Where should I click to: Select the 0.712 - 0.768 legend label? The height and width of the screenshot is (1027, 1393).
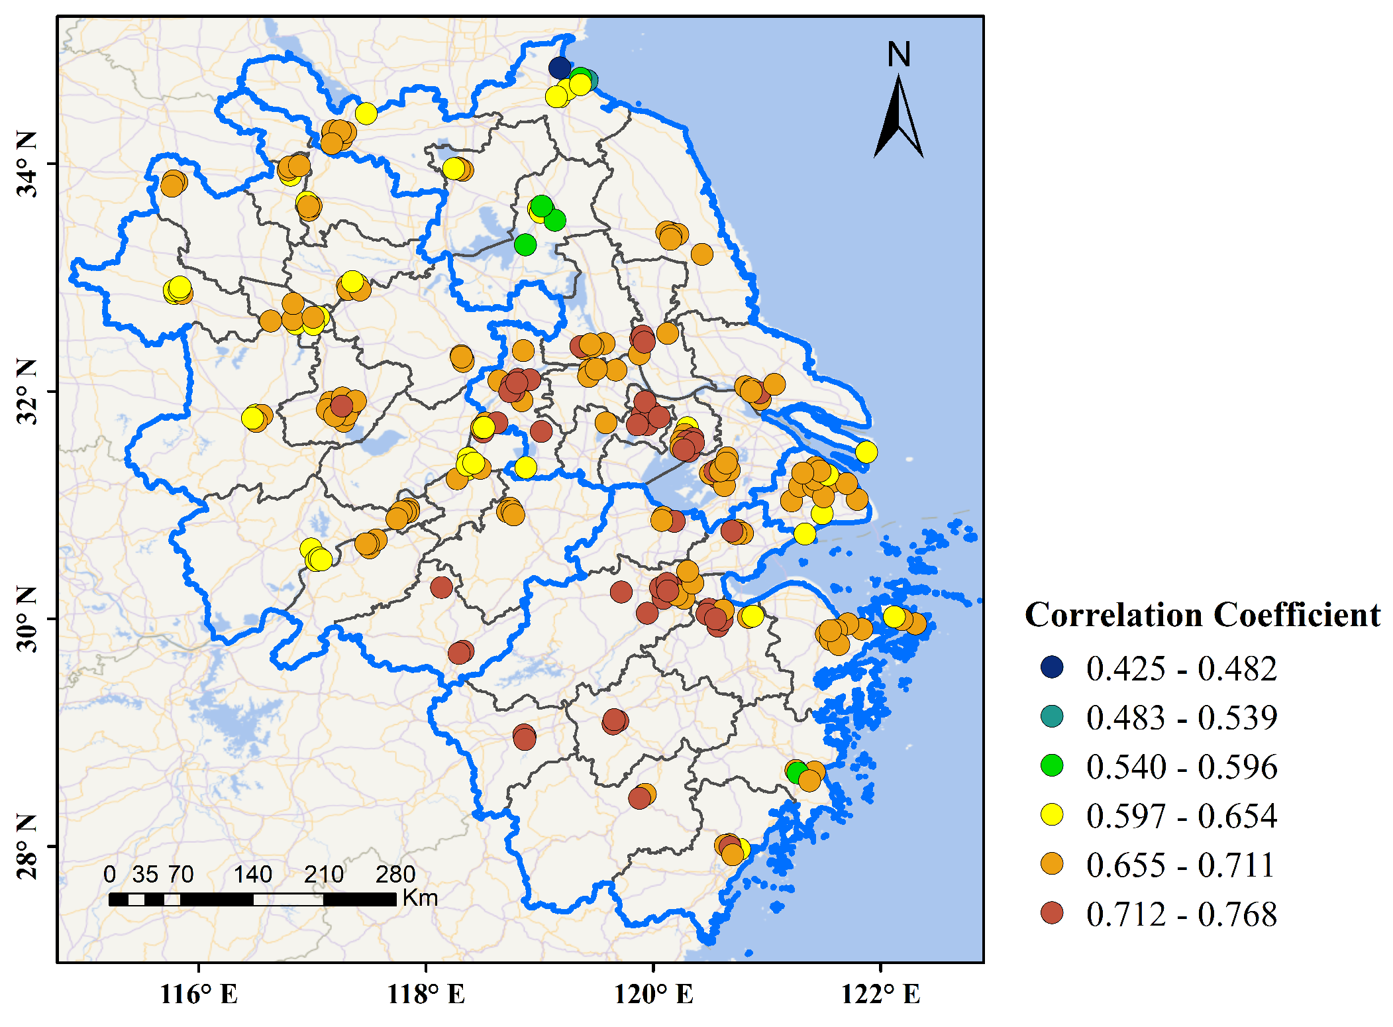pos(1181,914)
